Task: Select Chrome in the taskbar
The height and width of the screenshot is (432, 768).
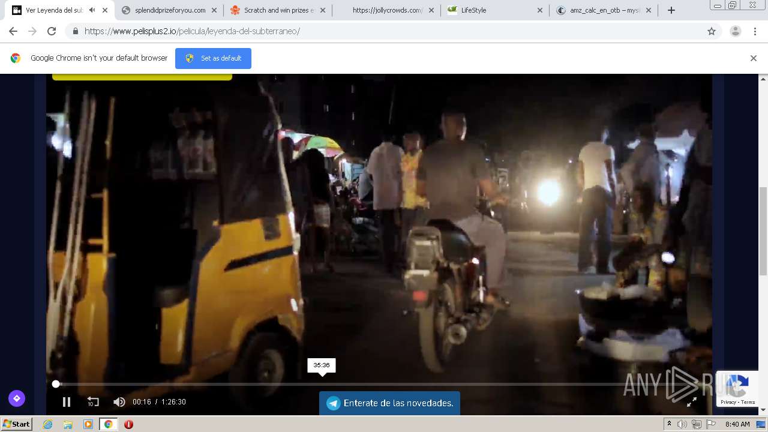Action: click(x=108, y=424)
